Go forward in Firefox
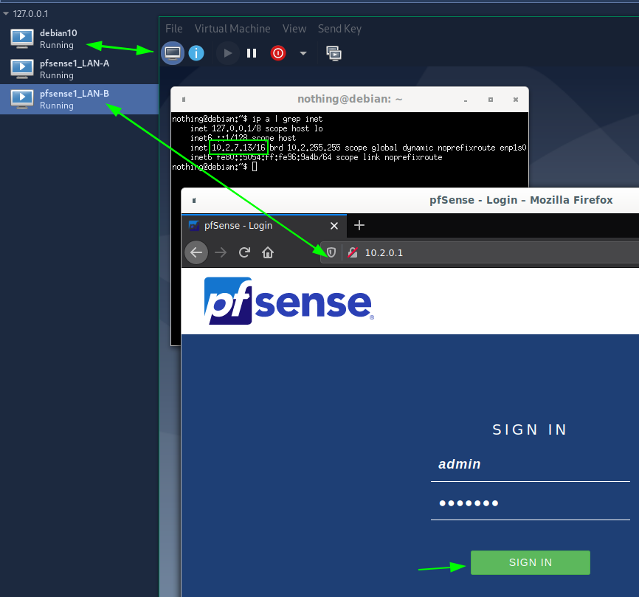 [x=221, y=252]
